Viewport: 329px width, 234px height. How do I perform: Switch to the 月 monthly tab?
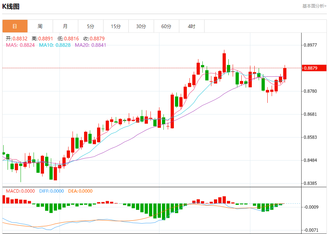65,26
